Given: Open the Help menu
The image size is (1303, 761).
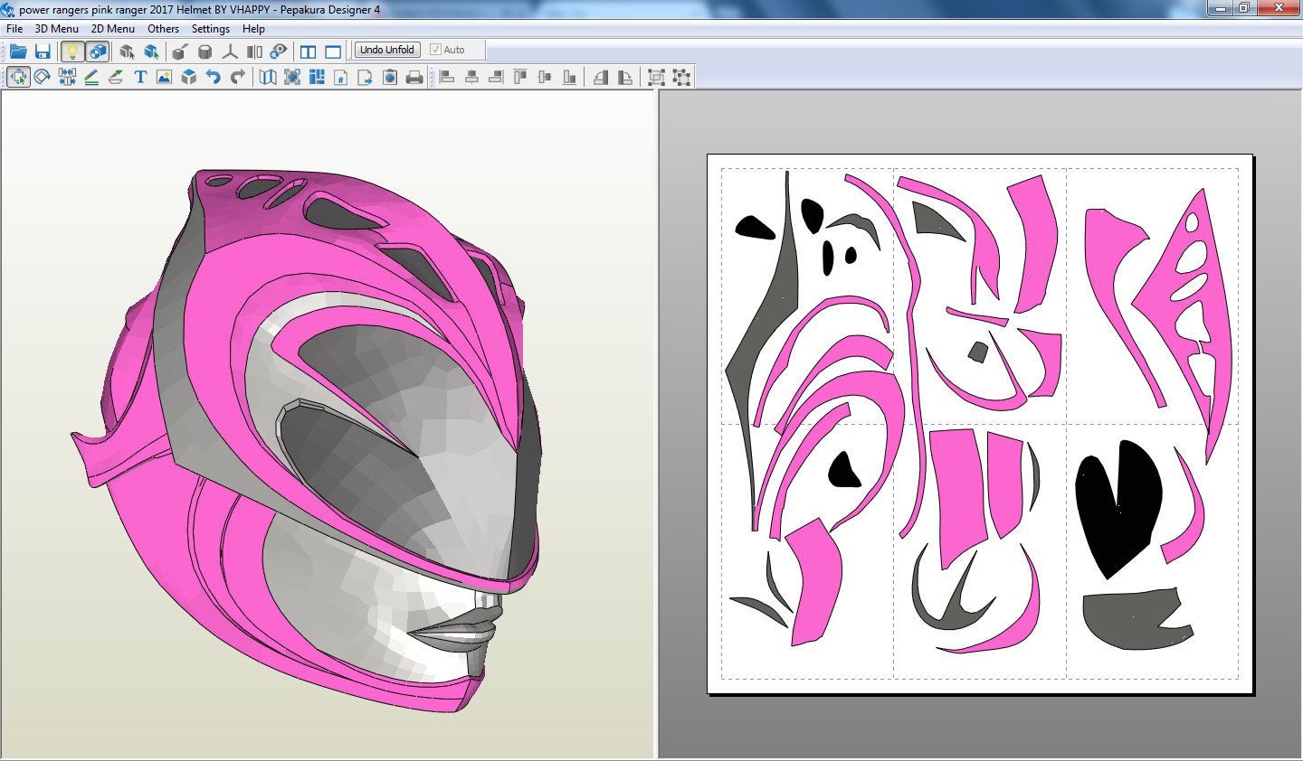Looking at the screenshot, I should pyautogui.click(x=253, y=28).
